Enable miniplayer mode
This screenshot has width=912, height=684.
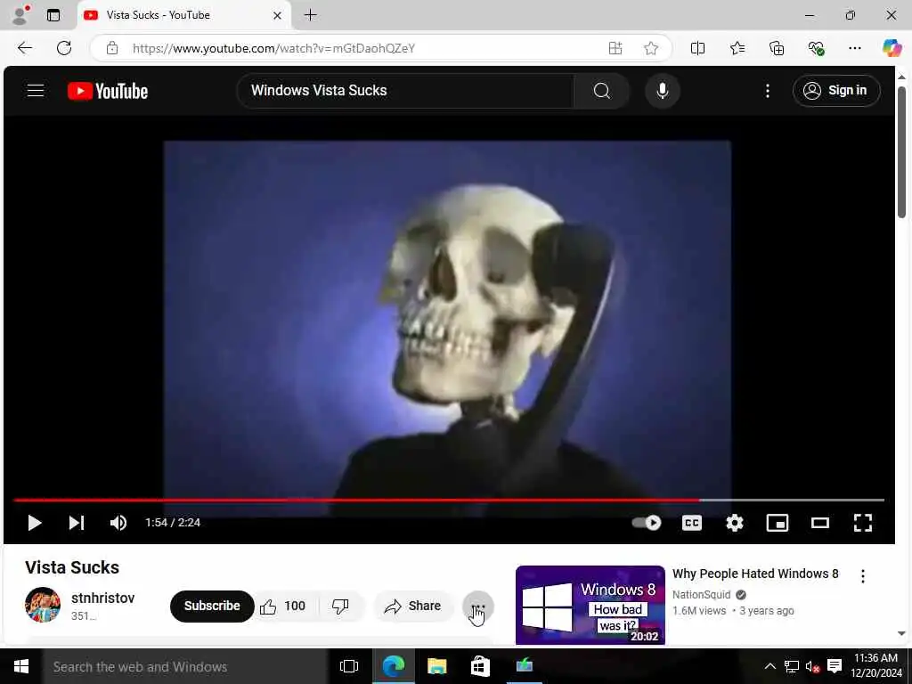pos(778,522)
